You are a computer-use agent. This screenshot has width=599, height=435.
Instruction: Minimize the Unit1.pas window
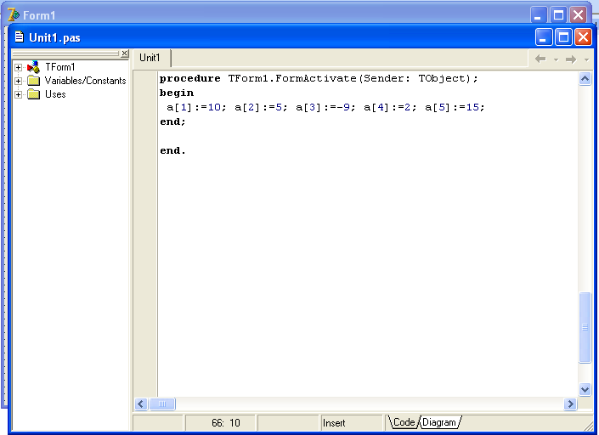click(544, 37)
